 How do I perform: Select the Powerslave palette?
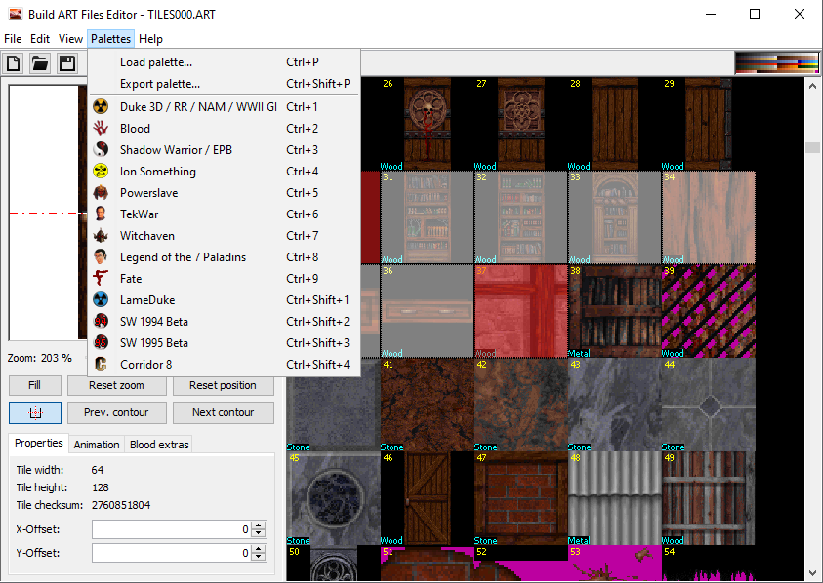coord(225,193)
